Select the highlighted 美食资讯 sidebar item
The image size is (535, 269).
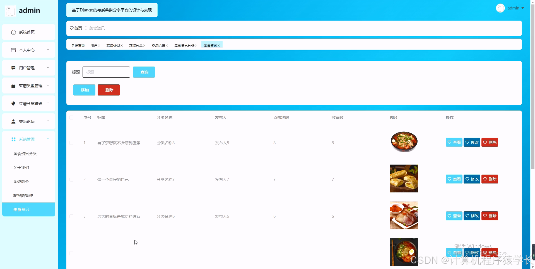point(29,209)
